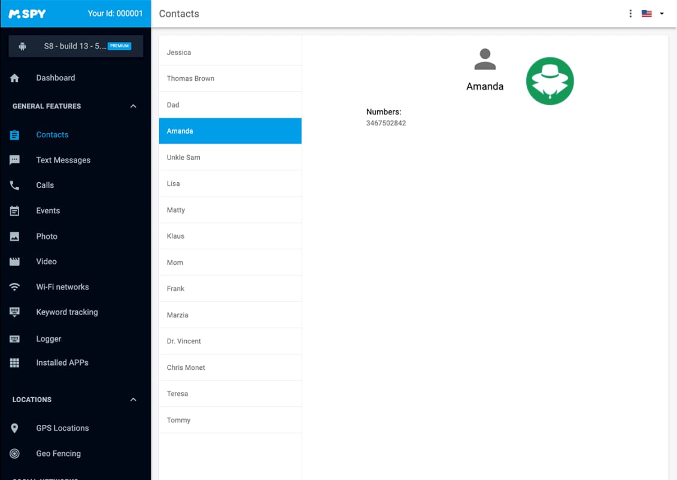Click the Installed APPs grid icon
Screen dimensions: 677x480
[x=14, y=363]
